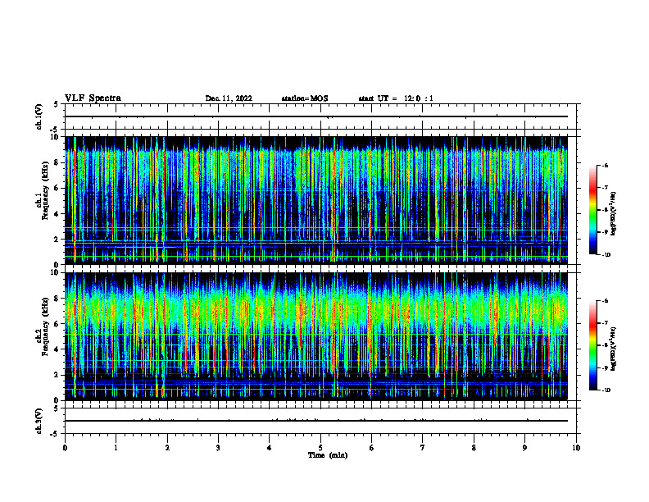
Task: Click the ch.1 frequency tick label "8"
Action: pos(57,162)
